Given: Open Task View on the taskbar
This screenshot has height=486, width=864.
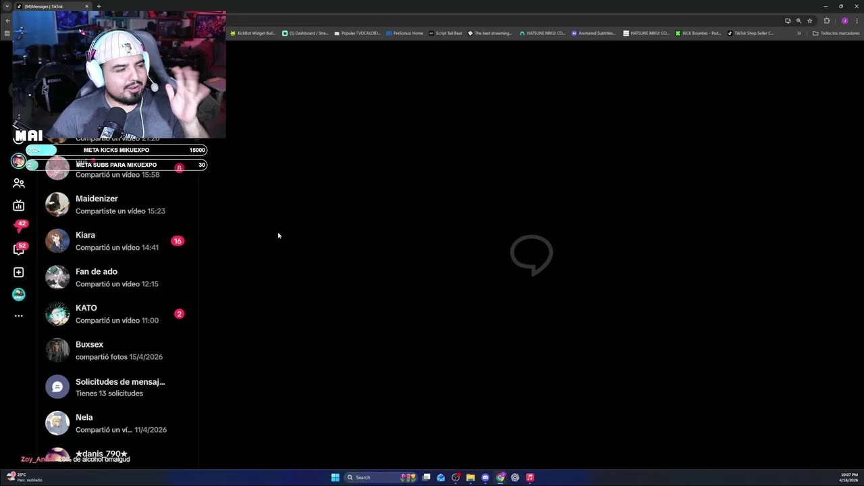Looking at the screenshot, I should click(426, 477).
